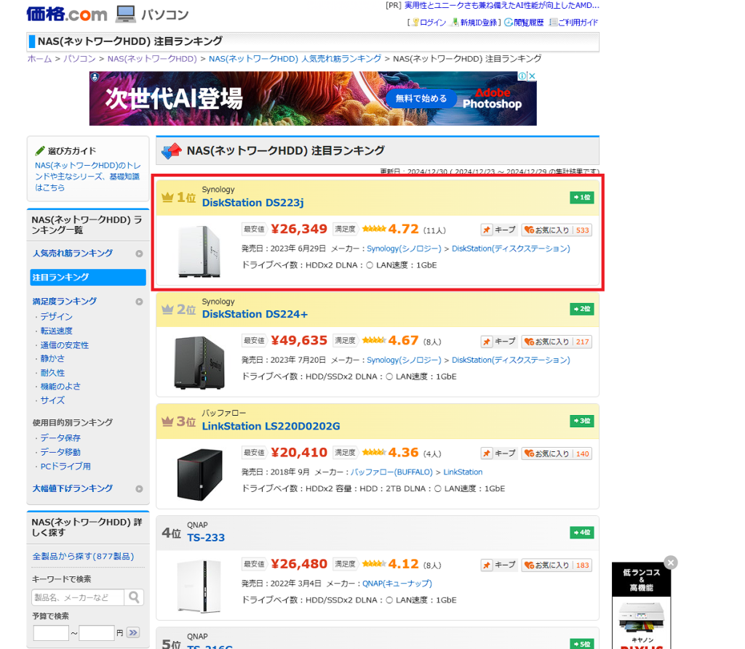The width and height of the screenshot is (745, 649).
Task: Expand 大幅値下げランキング arrow in sidebar
Action: point(139,489)
